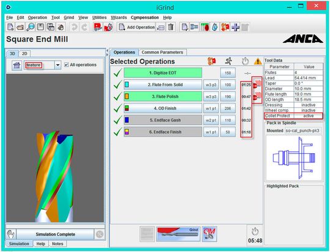Click the Collet Protect active value
The height and width of the screenshot is (252, 330).
point(309,116)
